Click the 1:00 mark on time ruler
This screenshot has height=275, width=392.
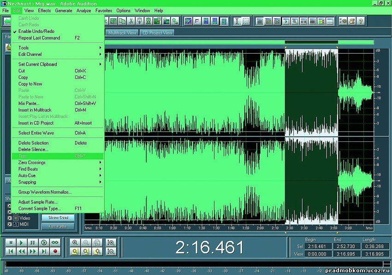click(172, 228)
